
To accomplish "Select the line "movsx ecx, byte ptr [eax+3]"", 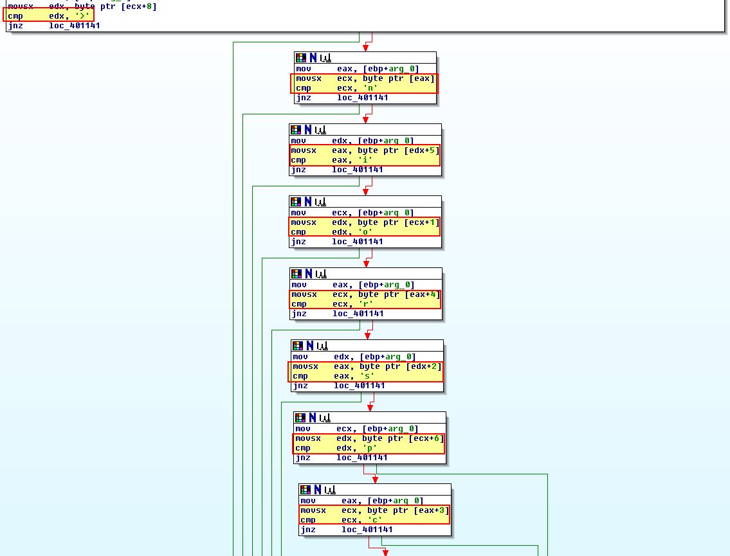I will (x=375, y=511).
